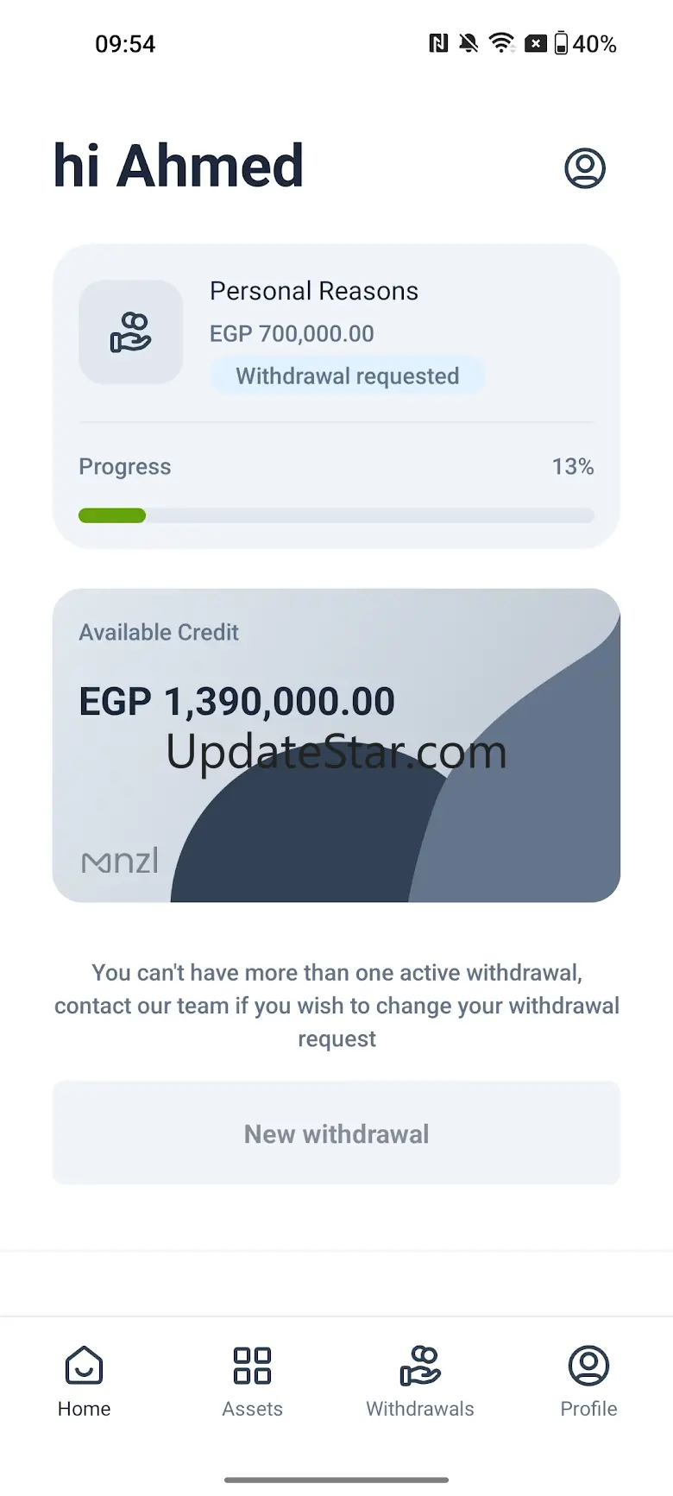Tap the Withdrawals hand-coins navigation icon
The width and height of the screenshot is (673, 1496).
420,1366
